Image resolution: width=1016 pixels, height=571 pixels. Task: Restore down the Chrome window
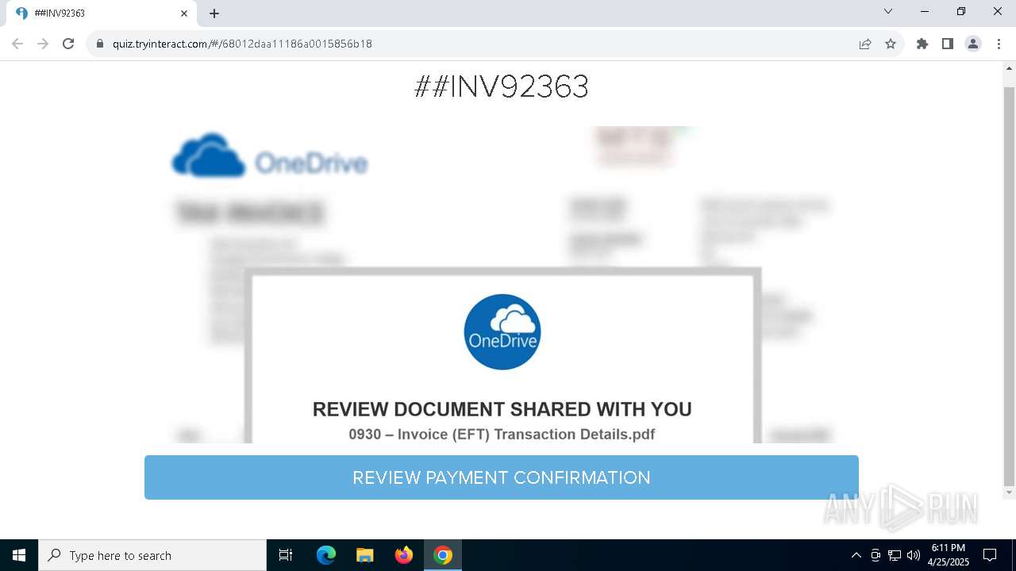(961, 11)
